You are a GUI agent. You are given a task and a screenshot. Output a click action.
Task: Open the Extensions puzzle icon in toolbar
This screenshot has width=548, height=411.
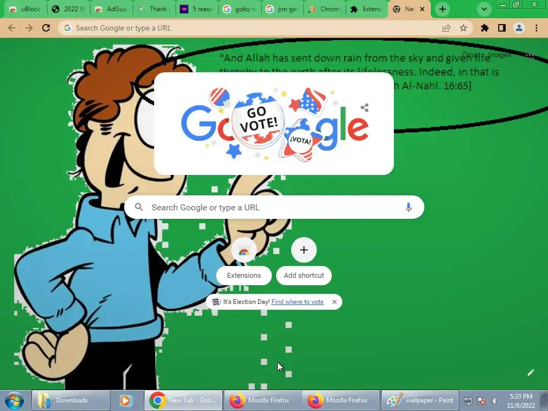pyautogui.click(x=485, y=28)
